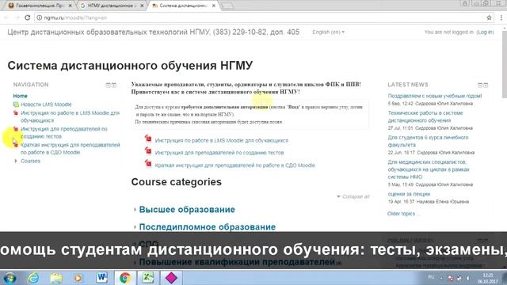Open news Технические работы в системе
The width and height of the screenshot is (507, 285).
pos(425,116)
